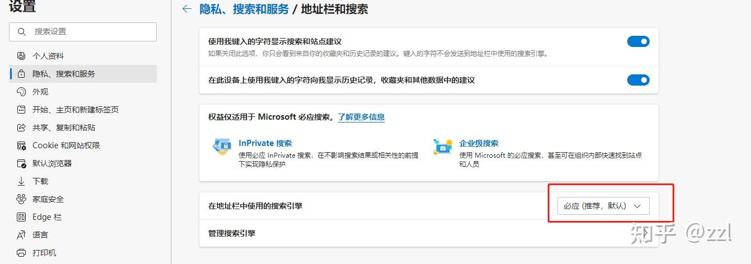Screen dimensions: 751x264
Task: Click the 开始、主页和新建标签页 icon
Action: coord(21,110)
